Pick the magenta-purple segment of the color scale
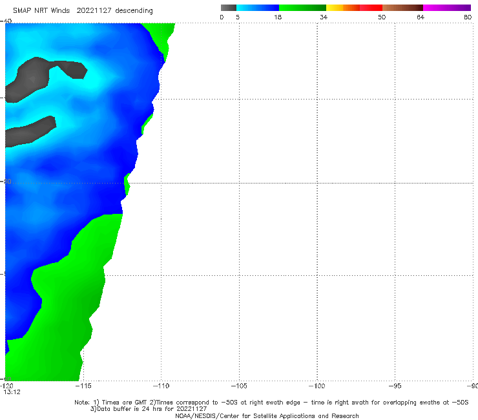The width and height of the screenshot is (478, 420). click(447, 8)
